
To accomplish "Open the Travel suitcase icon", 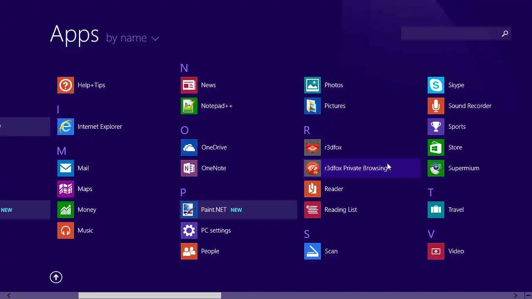I will [x=436, y=210].
